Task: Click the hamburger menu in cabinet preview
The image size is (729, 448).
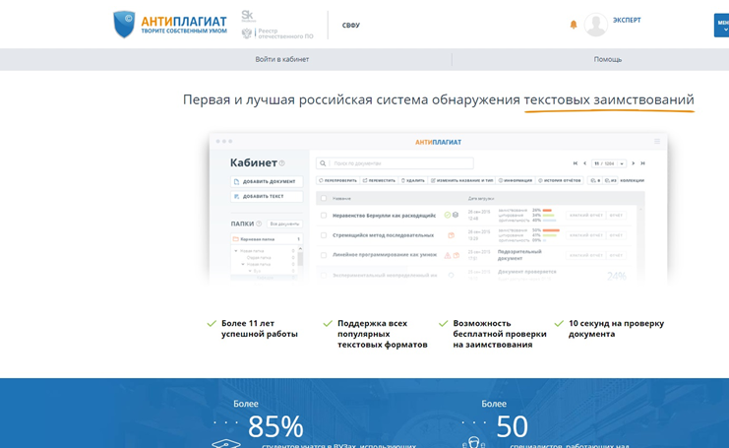Action: pyautogui.click(x=657, y=142)
